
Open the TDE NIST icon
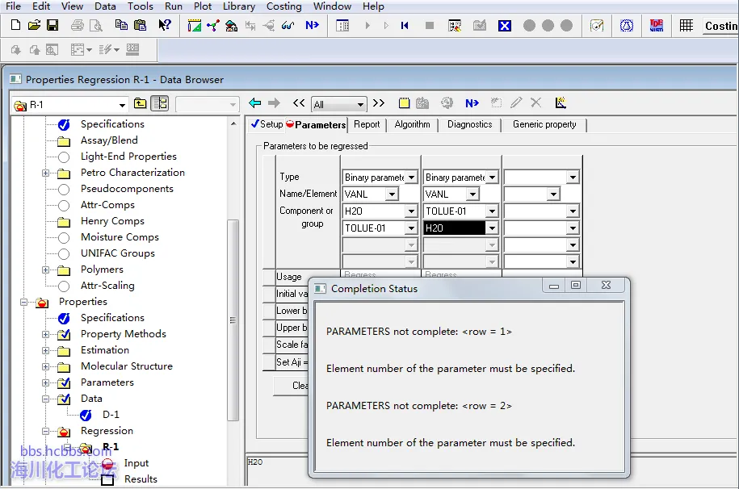(656, 26)
